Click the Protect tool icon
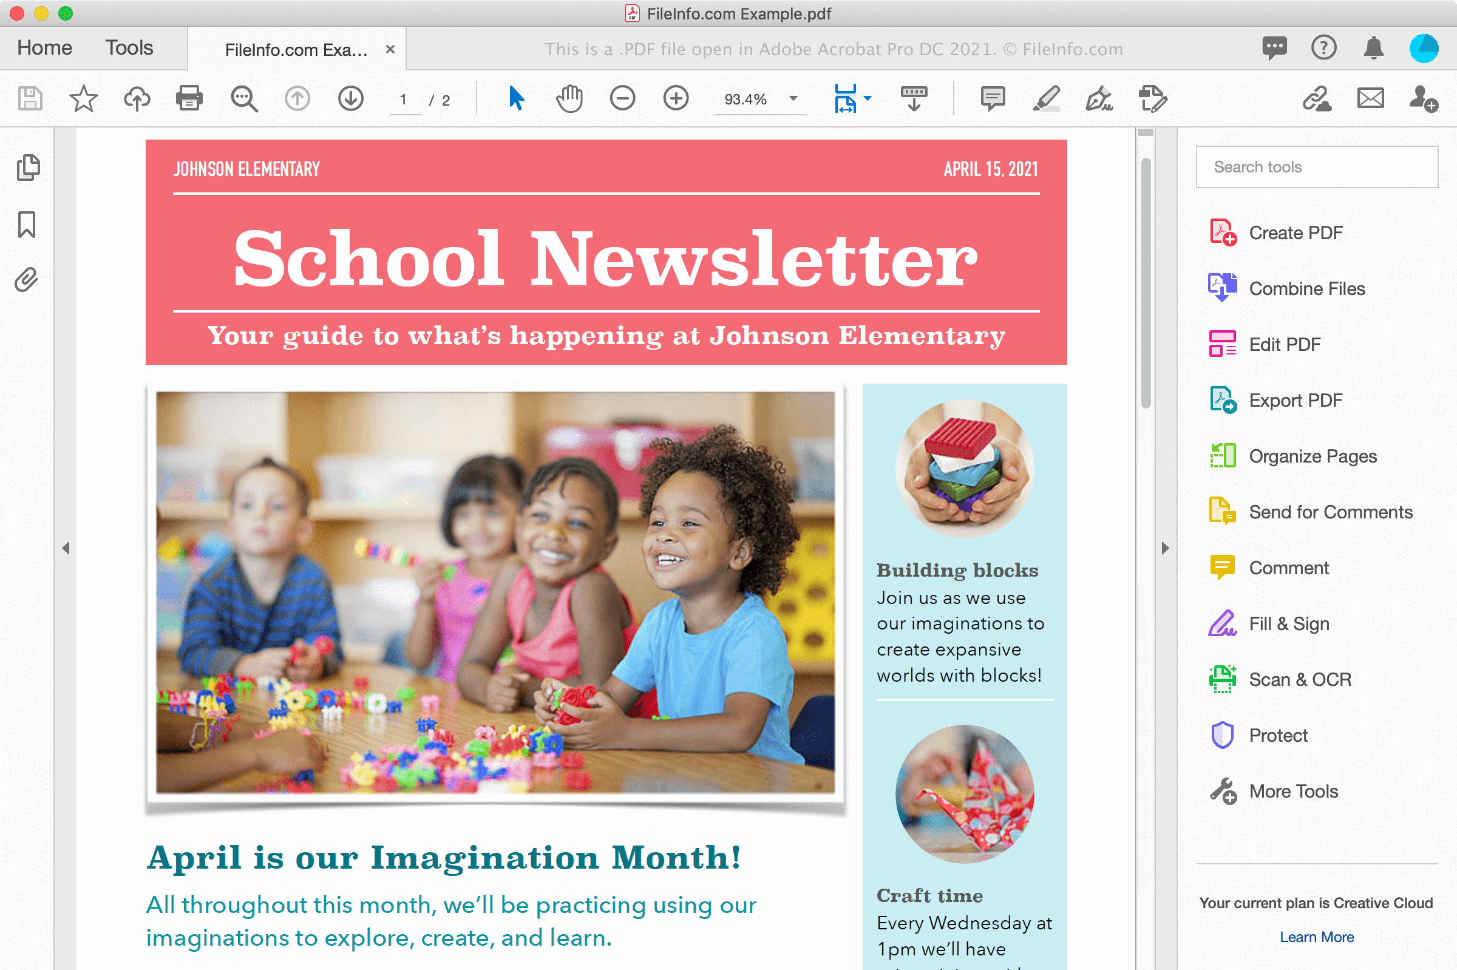The width and height of the screenshot is (1457, 970). pyautogui.click(x=1223, y=735)
